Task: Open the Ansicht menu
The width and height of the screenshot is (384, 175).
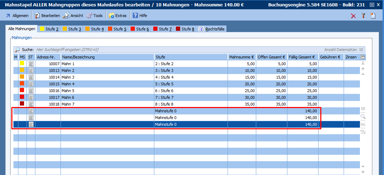Action: [73, 16]
